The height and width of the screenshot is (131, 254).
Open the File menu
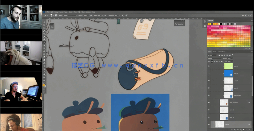[48, 12]
